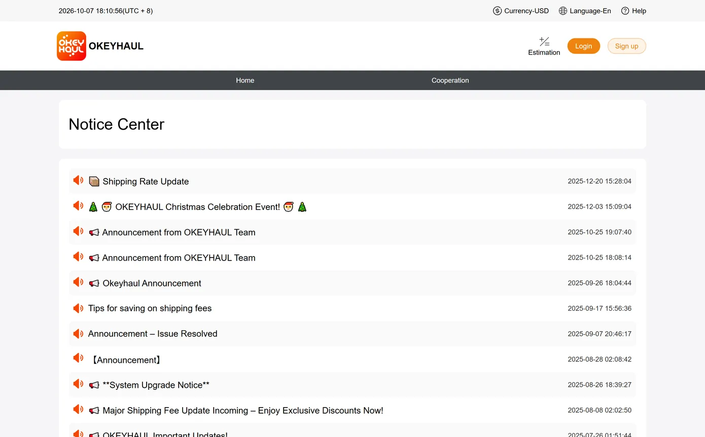Click the currency dollar icon
Viewport: 705px width, 437px height.
498,11
